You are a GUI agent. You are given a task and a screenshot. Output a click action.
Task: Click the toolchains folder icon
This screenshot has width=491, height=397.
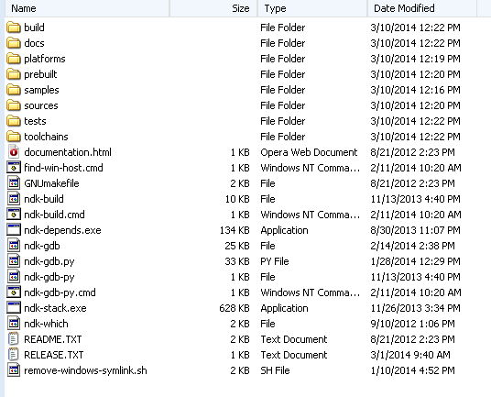pyautogui.click(x=14, y=137)
